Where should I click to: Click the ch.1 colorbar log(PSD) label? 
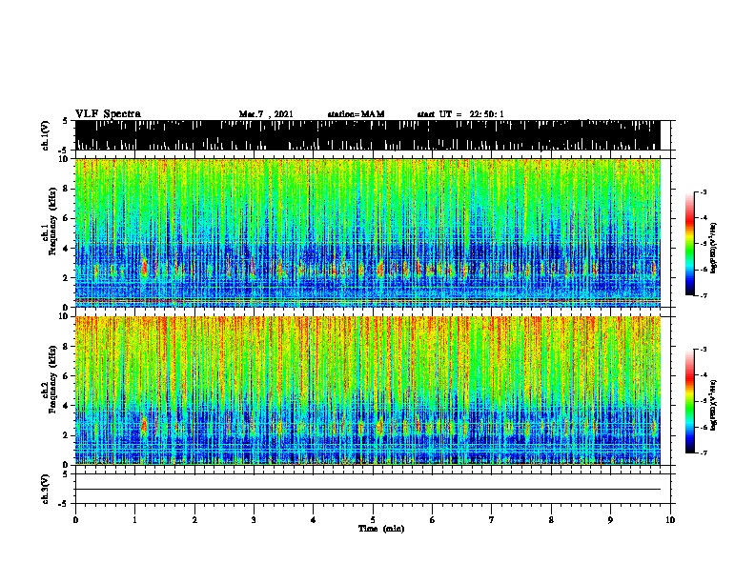(713, 249)
